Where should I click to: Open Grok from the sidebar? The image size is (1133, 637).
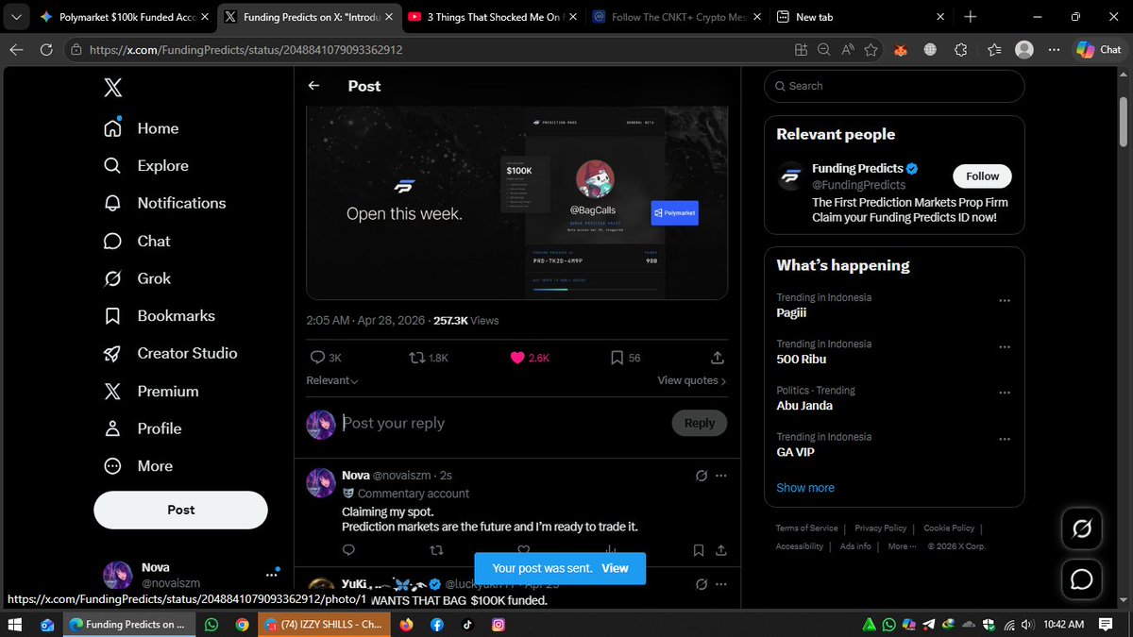[137, 278]
